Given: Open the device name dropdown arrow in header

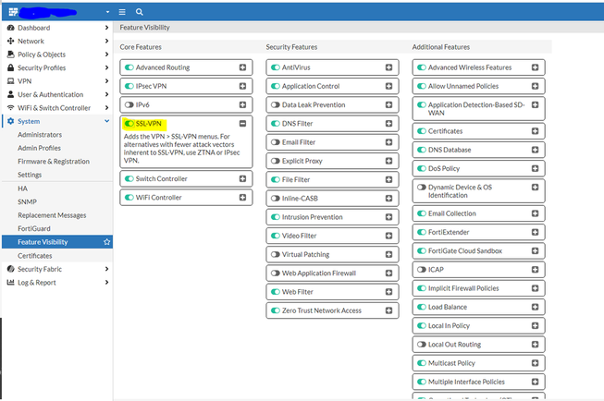Looking at the screenshot, I should 107,12.
